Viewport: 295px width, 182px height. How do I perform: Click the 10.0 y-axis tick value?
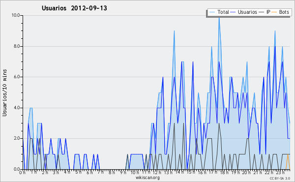16,15
